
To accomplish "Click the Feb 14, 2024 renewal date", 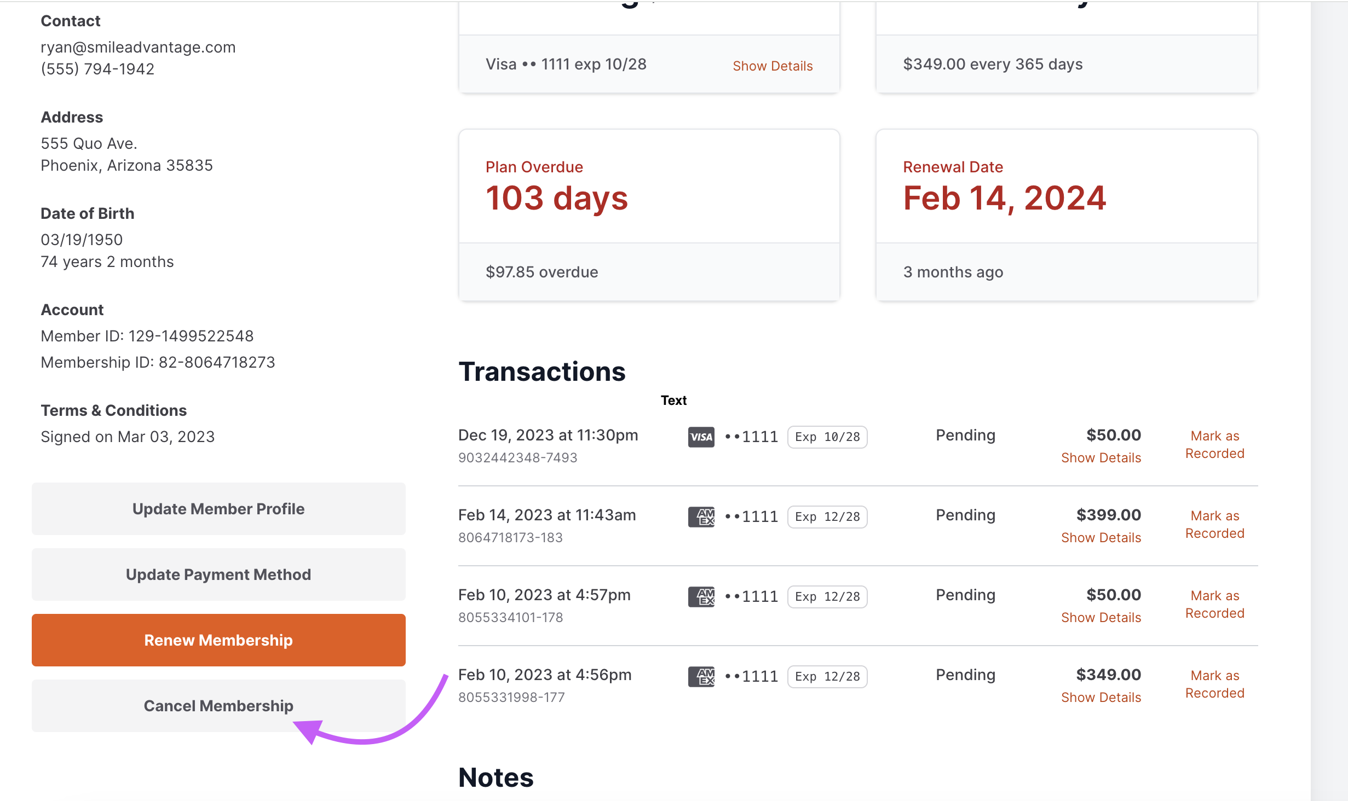I will [x=1005, y=198].
